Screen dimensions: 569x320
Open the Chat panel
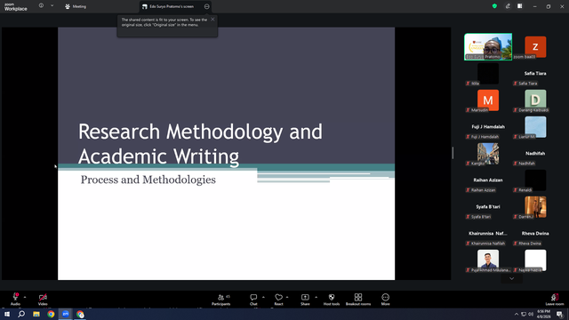point(253,300)
